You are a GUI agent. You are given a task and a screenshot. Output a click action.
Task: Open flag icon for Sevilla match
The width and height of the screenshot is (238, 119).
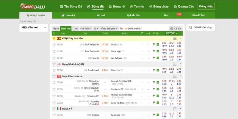pyautogui.click(x=154, y=58)
